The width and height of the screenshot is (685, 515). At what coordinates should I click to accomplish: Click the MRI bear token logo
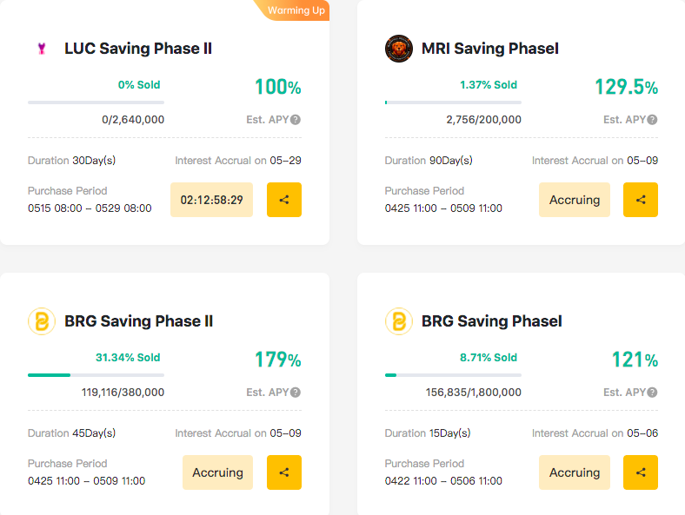(x=398, y=49)
